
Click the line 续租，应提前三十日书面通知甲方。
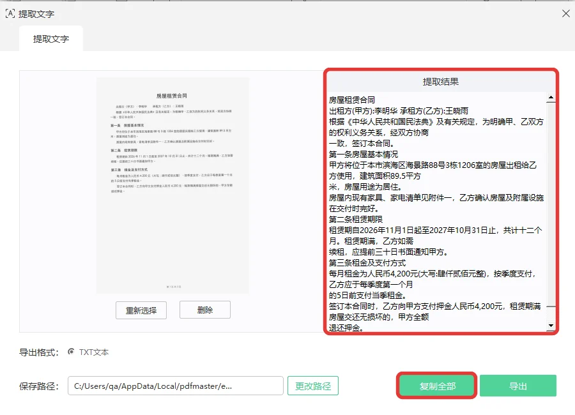coord(388,252)
